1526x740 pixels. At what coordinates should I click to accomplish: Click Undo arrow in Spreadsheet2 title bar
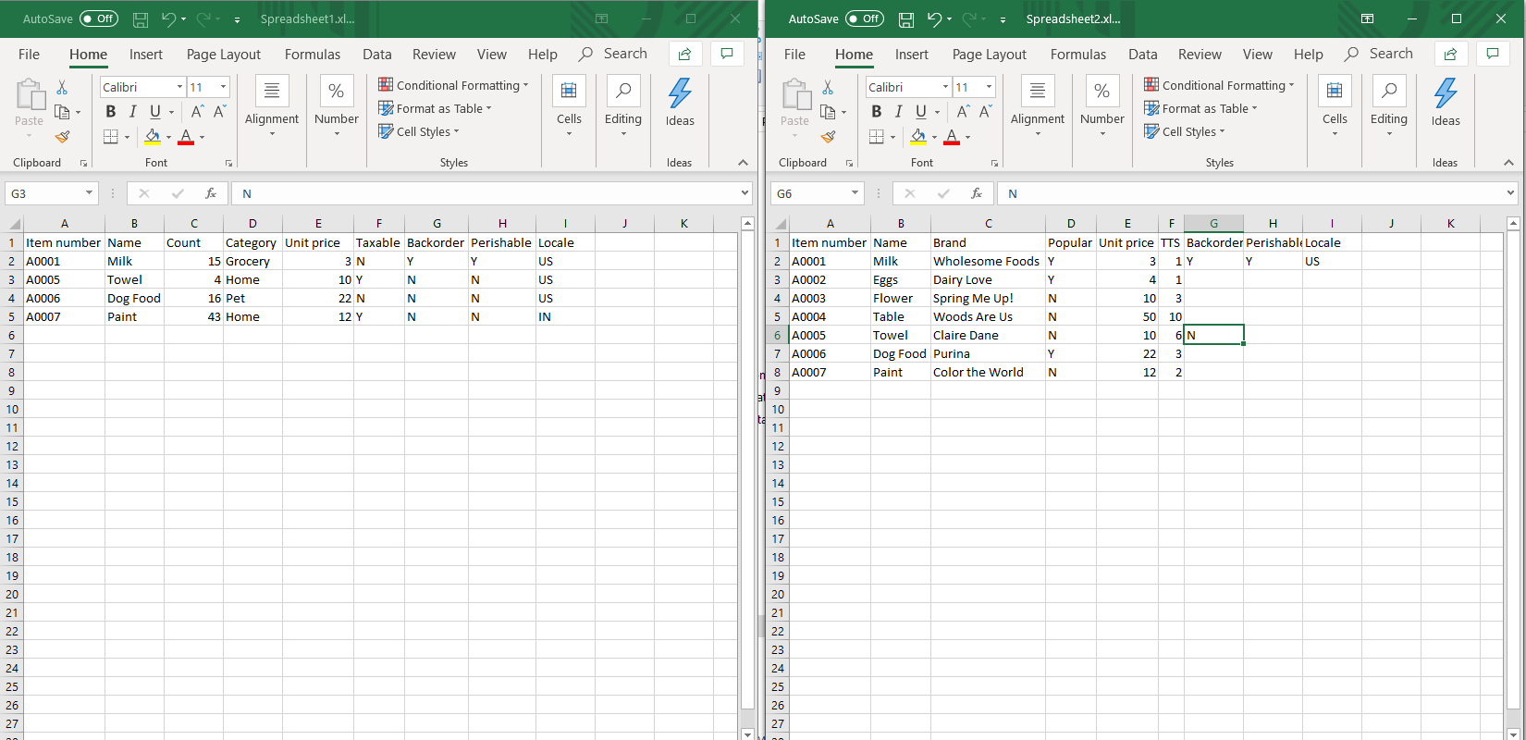tap(932, 19)
